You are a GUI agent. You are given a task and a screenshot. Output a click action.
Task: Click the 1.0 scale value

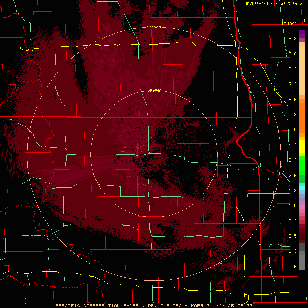pyautogui.click(x=293, y=206)
